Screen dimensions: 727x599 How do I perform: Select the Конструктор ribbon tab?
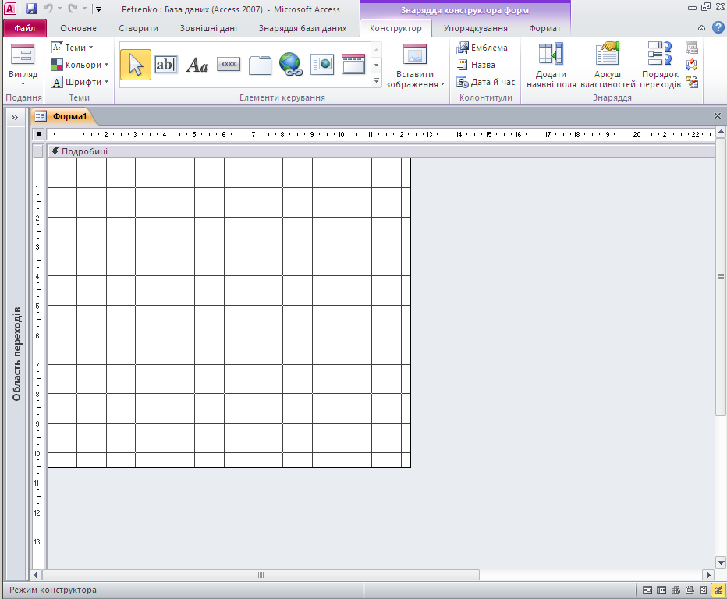point(395,28)
